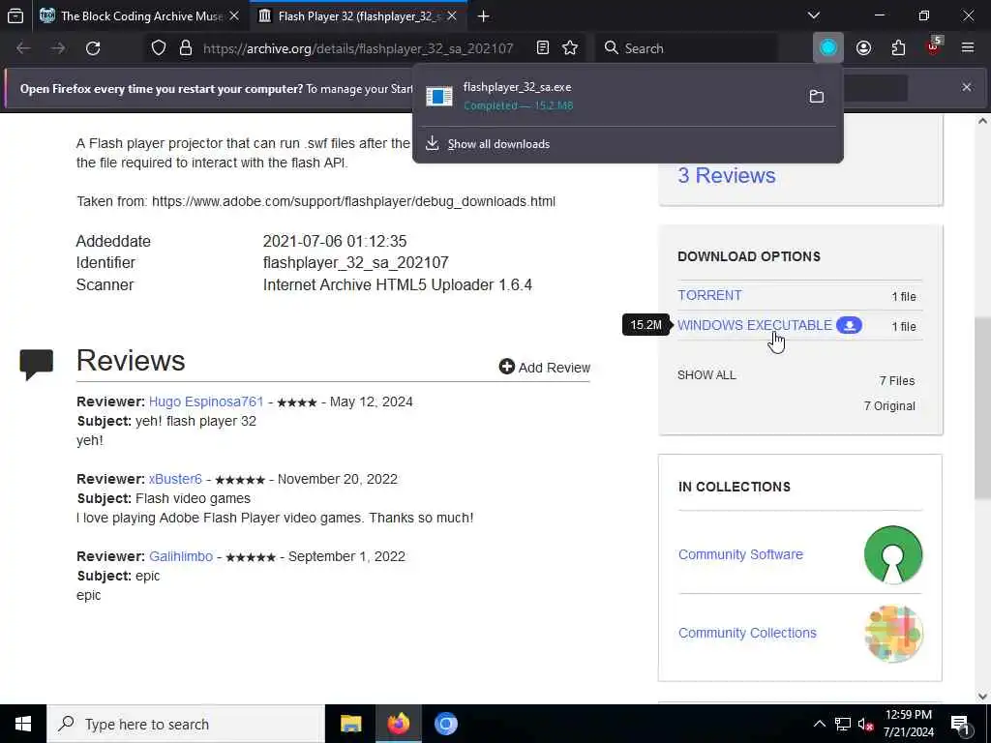Open Community Collections link
Screen dimensions: 991x743
(747, 633)
